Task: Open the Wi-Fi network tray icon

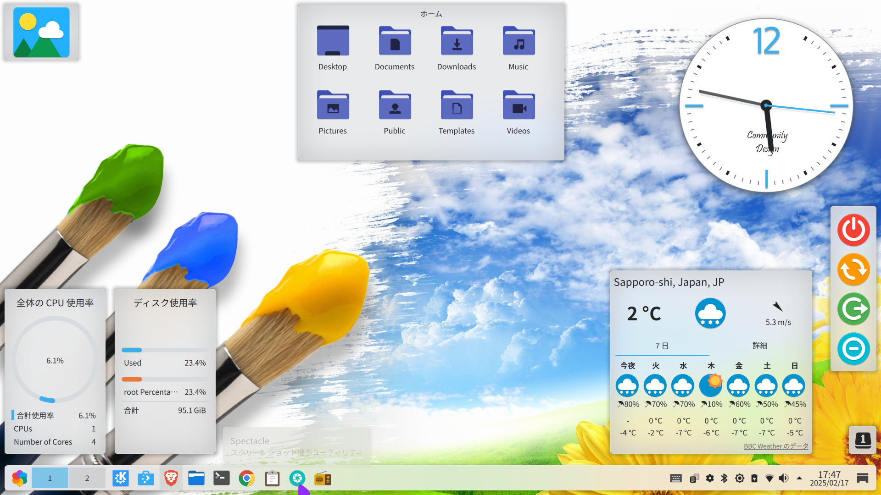Action: coord(769,478)
